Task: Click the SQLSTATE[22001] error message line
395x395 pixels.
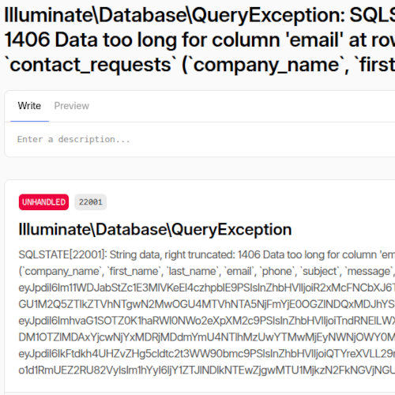Action: (207, 255)
